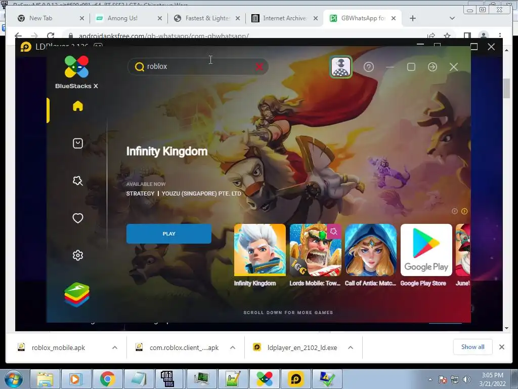The image size is (518, 389).
Task: Expand options for com.roblox.client apk download
Action: coord(233,347)
